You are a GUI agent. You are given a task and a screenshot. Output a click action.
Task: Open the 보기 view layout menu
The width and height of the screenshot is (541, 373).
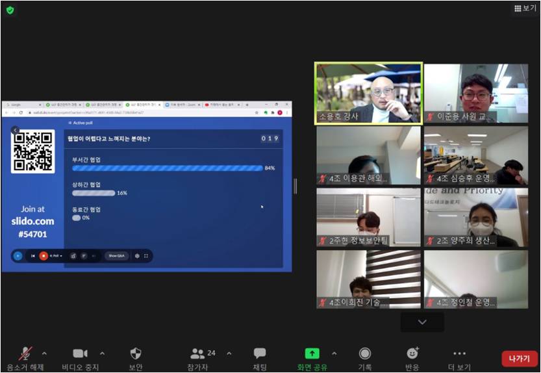point(525,8)
